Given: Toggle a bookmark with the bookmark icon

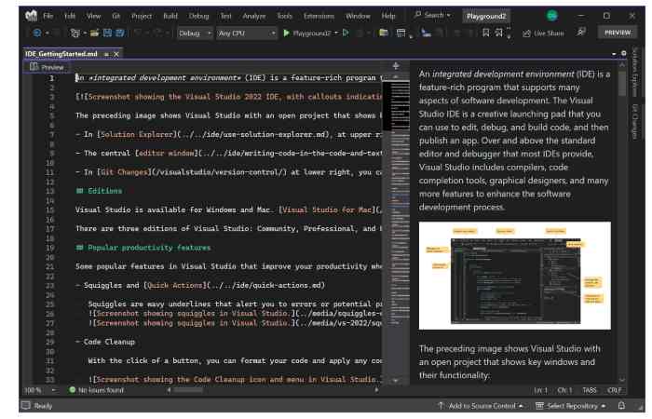Looking at the screenshot, I should [x=485, y=33].
